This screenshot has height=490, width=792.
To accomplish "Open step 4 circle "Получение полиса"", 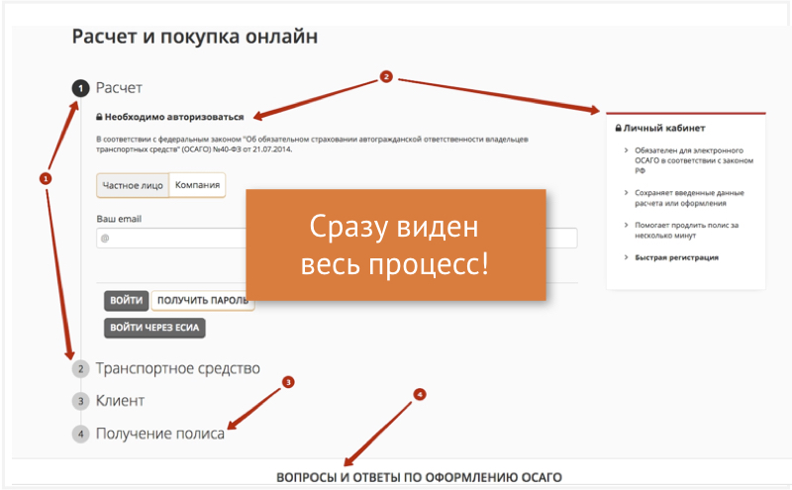I will click(80, 434).
